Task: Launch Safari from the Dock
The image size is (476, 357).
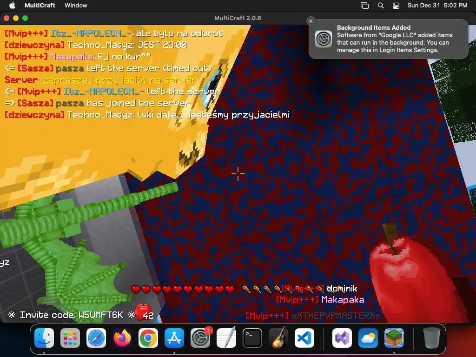Action: [96, 338]
